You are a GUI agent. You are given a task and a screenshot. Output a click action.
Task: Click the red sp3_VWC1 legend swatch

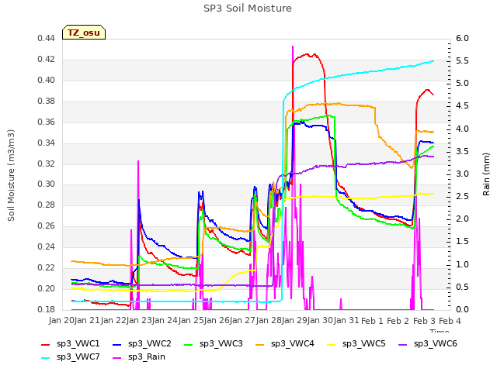tap(46, 344)
